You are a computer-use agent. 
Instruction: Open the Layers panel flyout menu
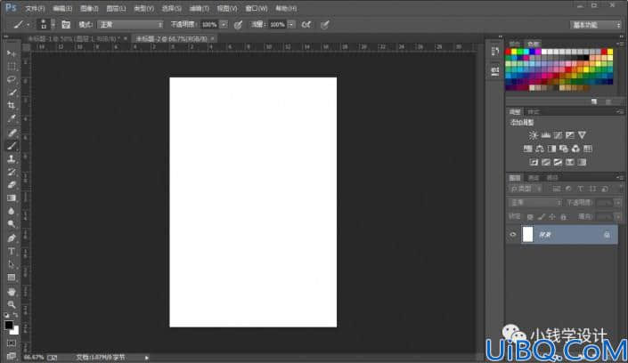620,177
